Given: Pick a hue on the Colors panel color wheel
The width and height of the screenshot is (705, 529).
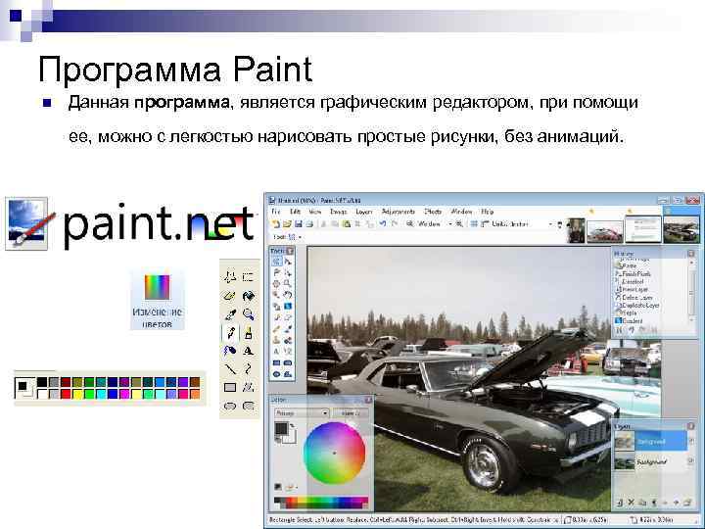Looking at the screenshot, I should [334, 453].
